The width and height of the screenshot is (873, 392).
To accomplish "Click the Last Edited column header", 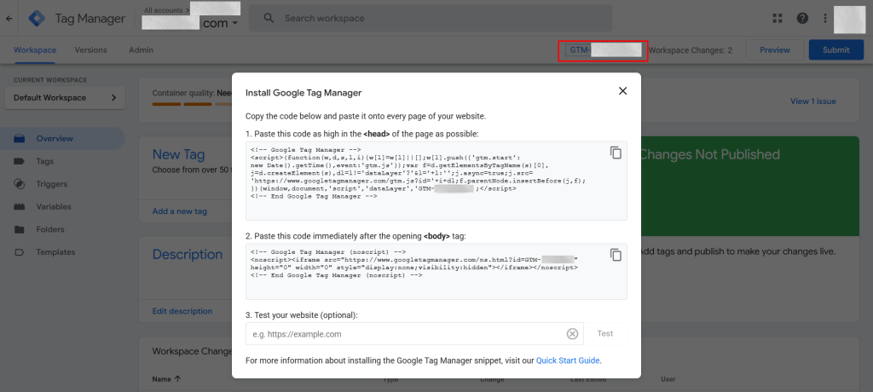I will (589, 379).
